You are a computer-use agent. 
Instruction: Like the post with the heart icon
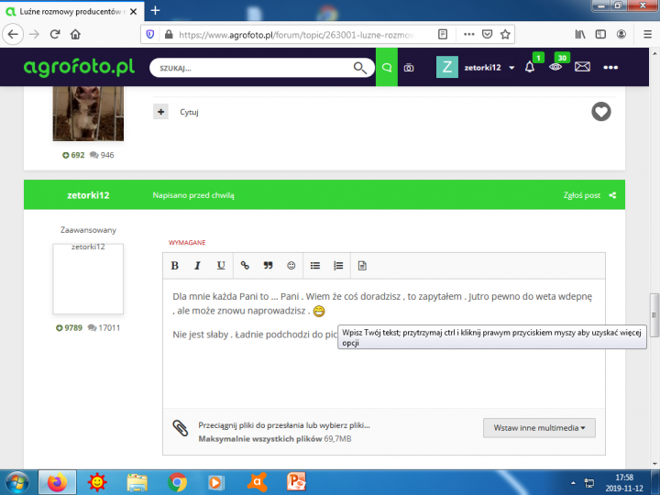pyautogui.click(x=600, y=112)
